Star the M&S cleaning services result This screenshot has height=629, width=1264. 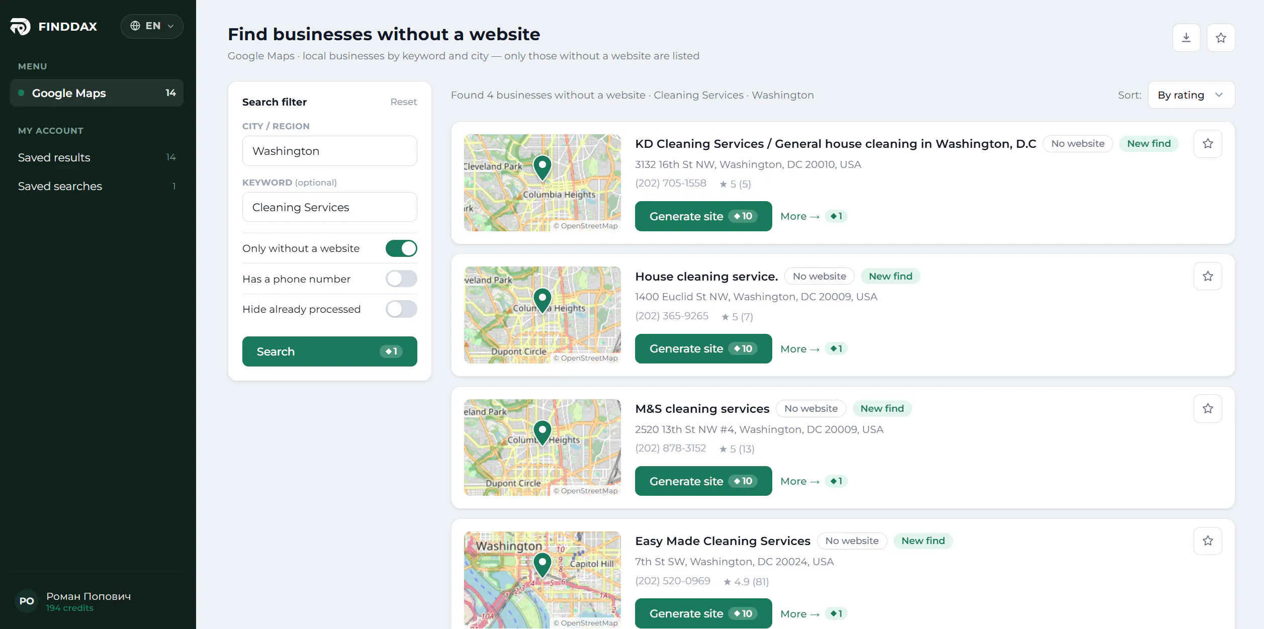pyautogui.click(x=1208, y=408)
